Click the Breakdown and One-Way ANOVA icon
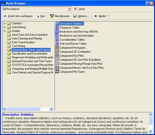The image size is (155, 135). (57, 31)
